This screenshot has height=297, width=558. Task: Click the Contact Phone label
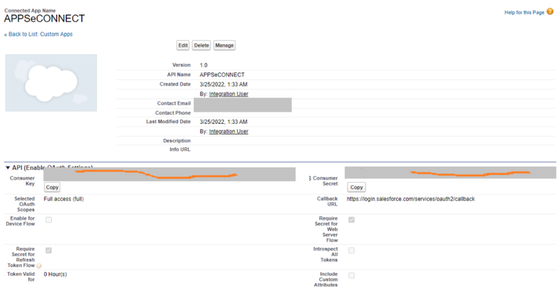(172, 113)
